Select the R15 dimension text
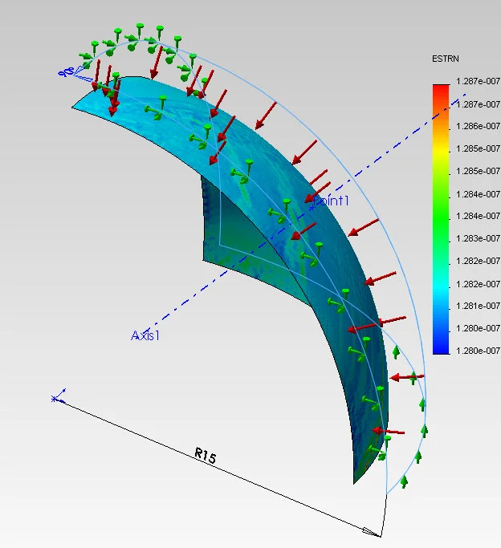501x548 pixels. point(205,457)
